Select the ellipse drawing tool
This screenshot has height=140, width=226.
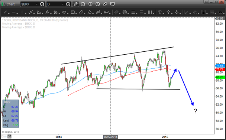(64, 12)
